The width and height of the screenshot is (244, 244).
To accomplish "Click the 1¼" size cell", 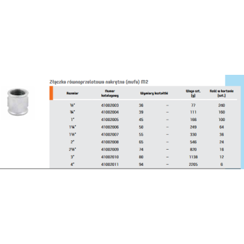I will (x=72, y=127).
